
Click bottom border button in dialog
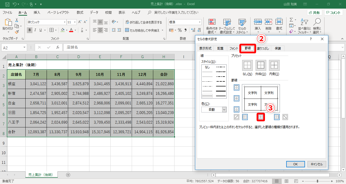(x=236, y=109)
